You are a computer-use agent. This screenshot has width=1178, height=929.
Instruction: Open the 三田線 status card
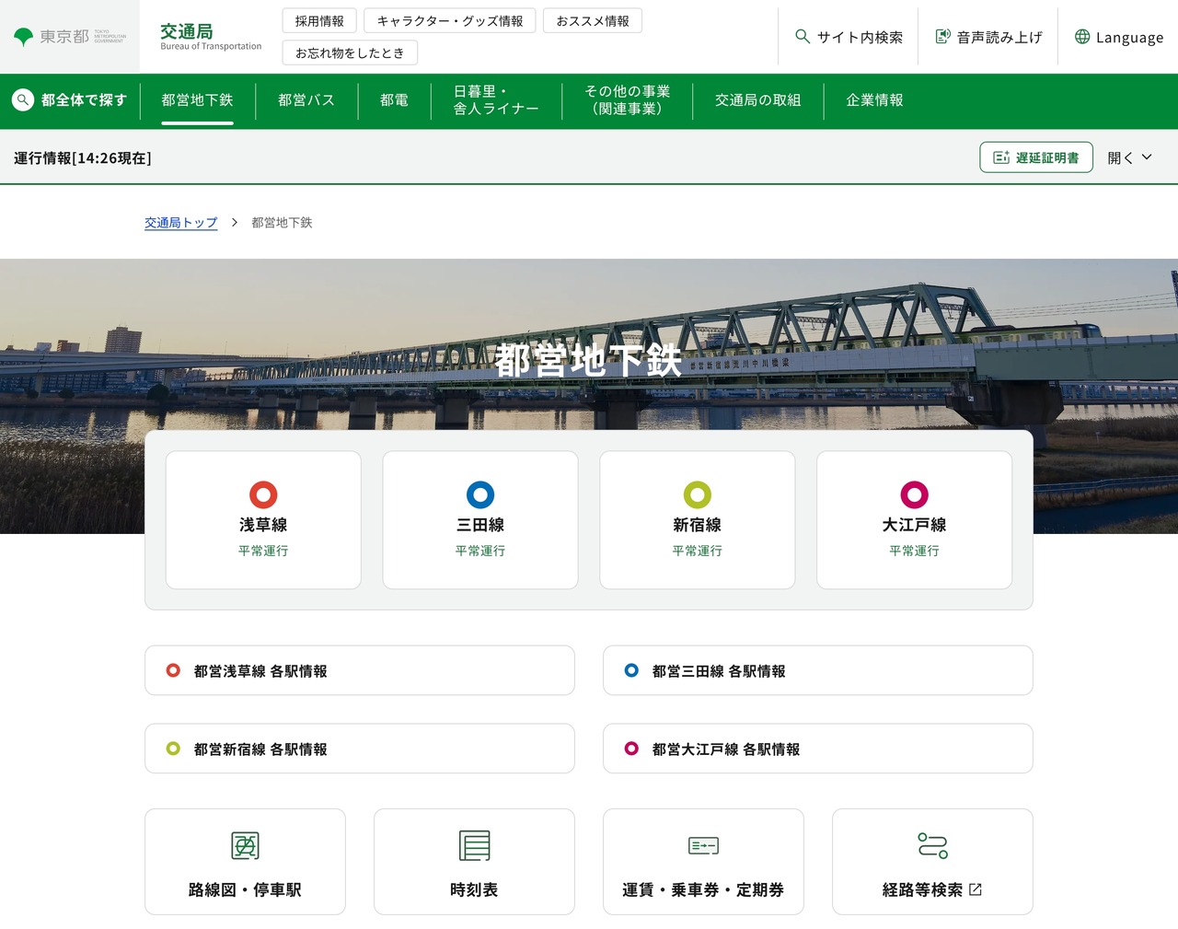(480, 520)
